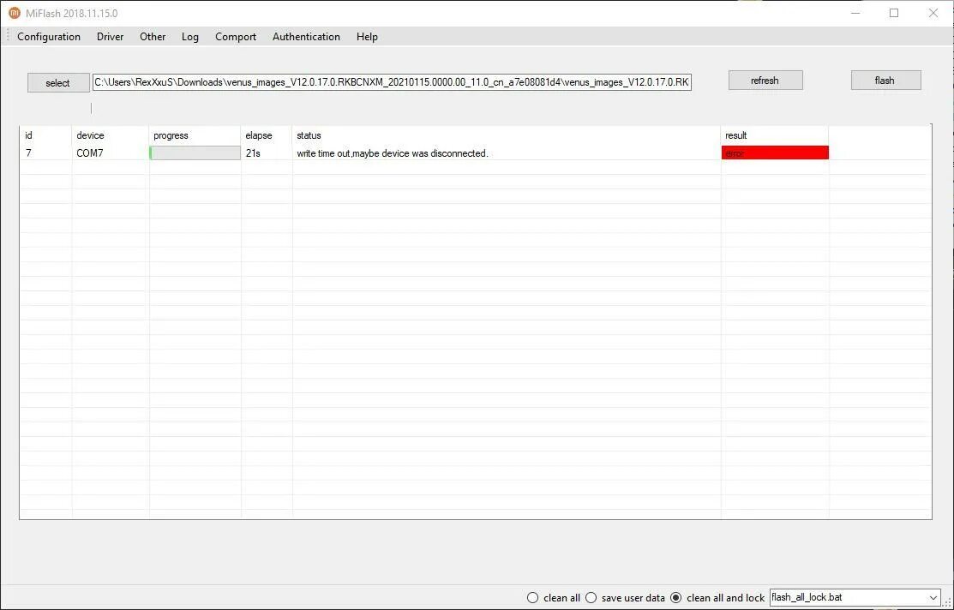Open the Authentication menu
Viewport: 954px width, 610px height.
click(306, 37)
